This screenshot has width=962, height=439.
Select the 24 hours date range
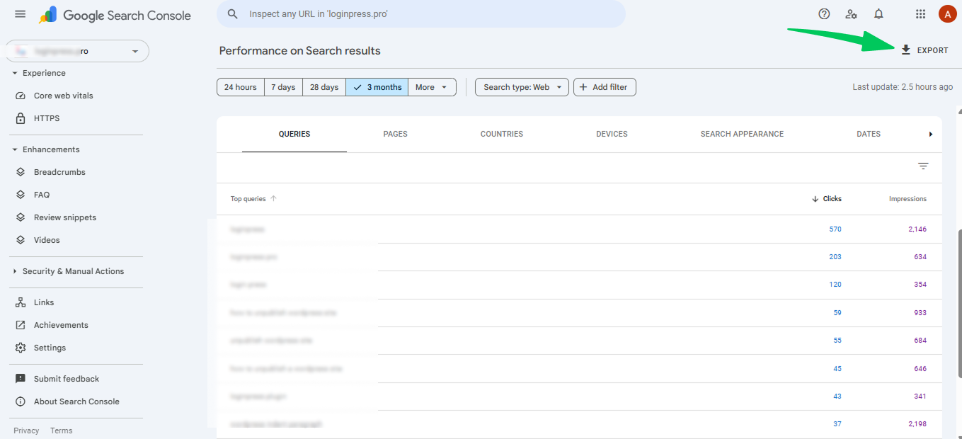pos(241,87)
